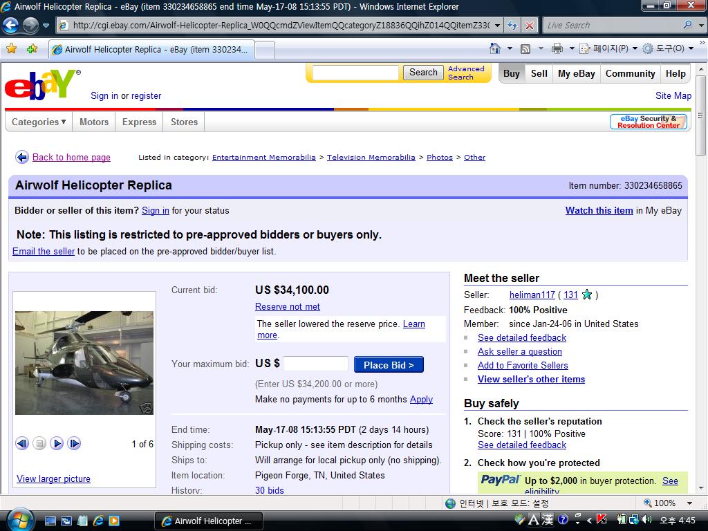Stop the picture slideshow
The image size is (708, 531).
(39, 443)
